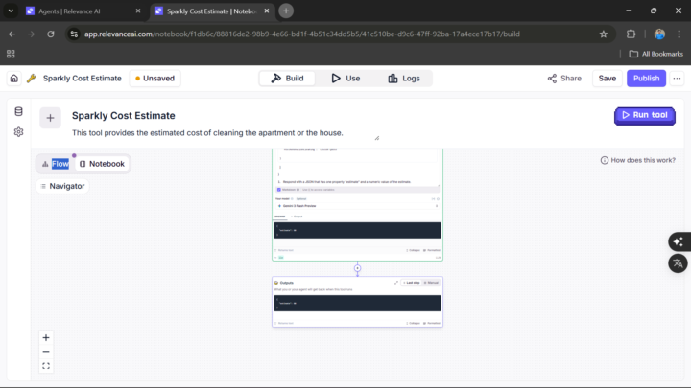Switch to Notebook view
The image size is (691, 388).
102,164
